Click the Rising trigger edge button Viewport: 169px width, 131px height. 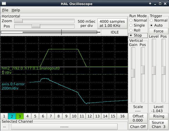click(158, 116)
